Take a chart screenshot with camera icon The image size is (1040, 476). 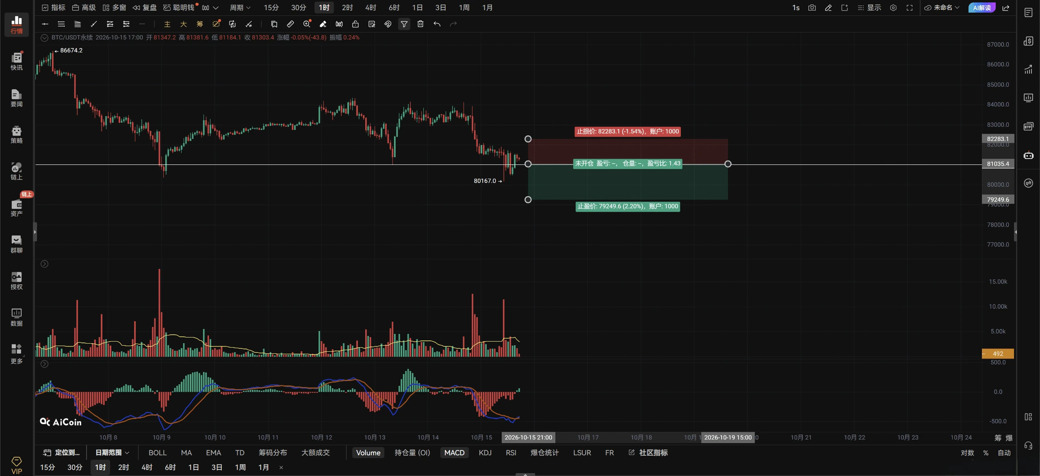coord(812,8)
